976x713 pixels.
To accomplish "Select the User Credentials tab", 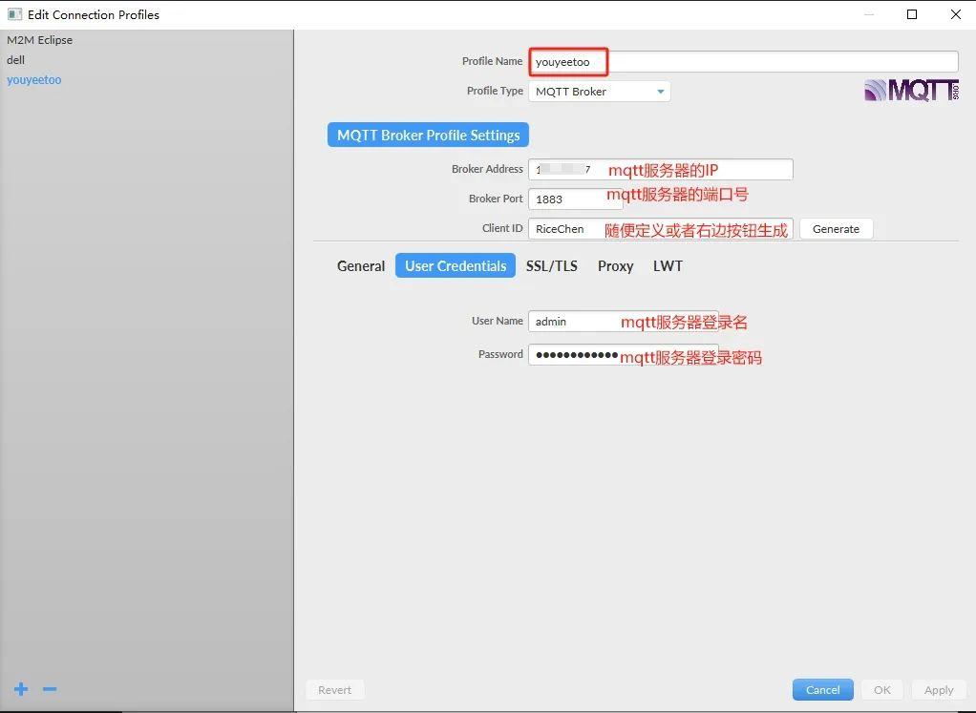I will 456,265.
